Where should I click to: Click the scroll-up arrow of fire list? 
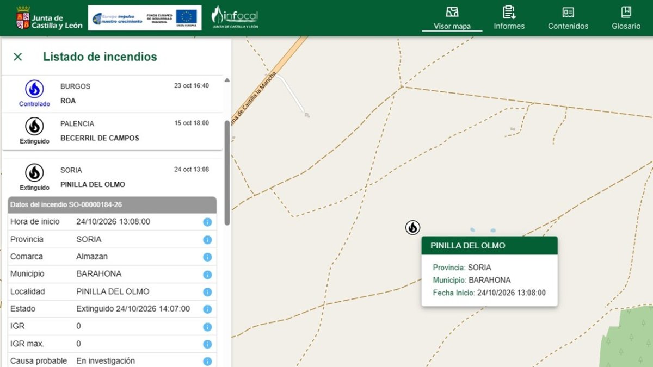227,80
